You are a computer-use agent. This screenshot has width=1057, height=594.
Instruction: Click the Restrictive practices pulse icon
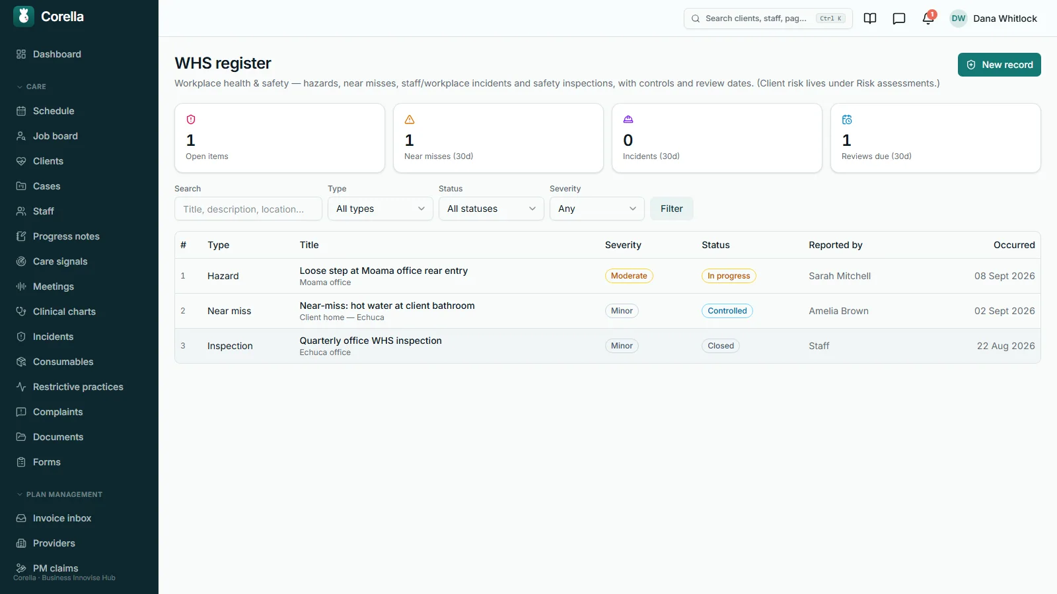[21, 387]
